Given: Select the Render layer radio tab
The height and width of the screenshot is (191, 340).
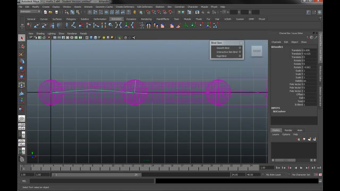Looking at the screenshot, I should click(x=288, y=130).
